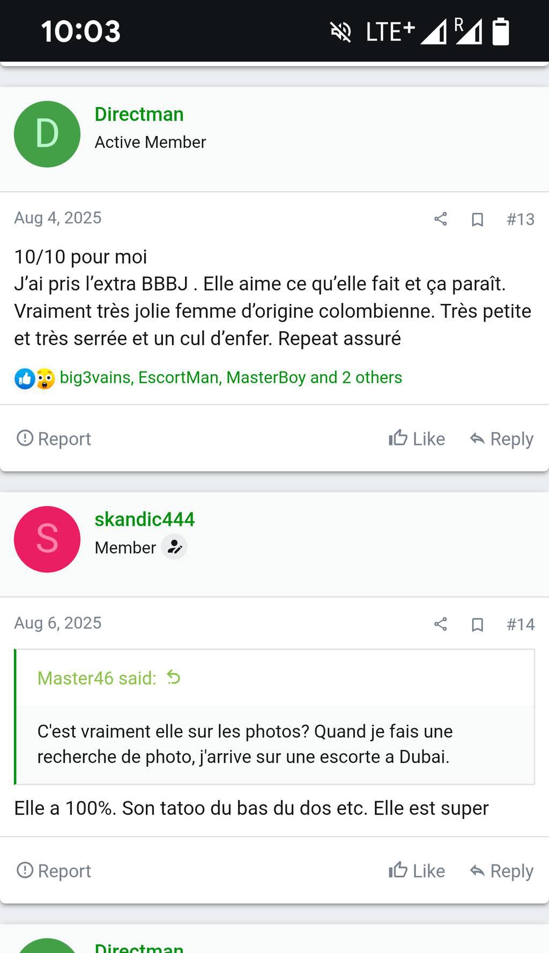
Task: Tap the reaction emojis on post #13
Action: point(35,378)
